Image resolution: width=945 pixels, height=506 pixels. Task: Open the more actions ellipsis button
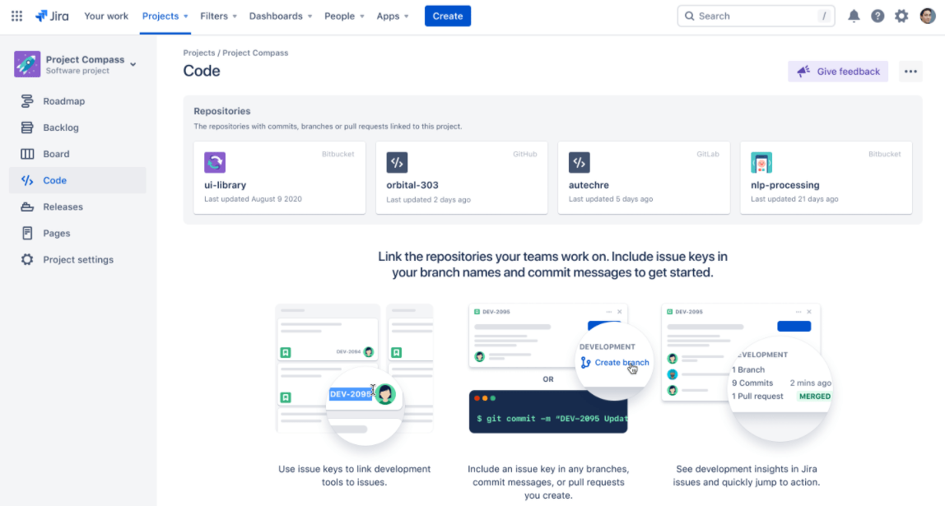click(910, 72)
